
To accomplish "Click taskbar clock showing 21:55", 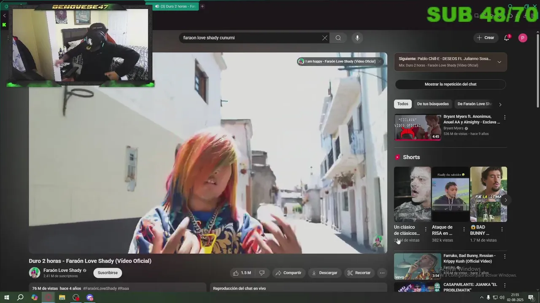I will [515, 298].
